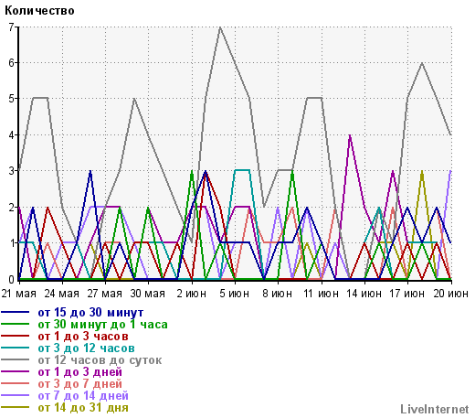This screenshot has width=475, height=418.
Task: Click the 'от 14 до 31 дня' legend label
Action: [83, 408]
